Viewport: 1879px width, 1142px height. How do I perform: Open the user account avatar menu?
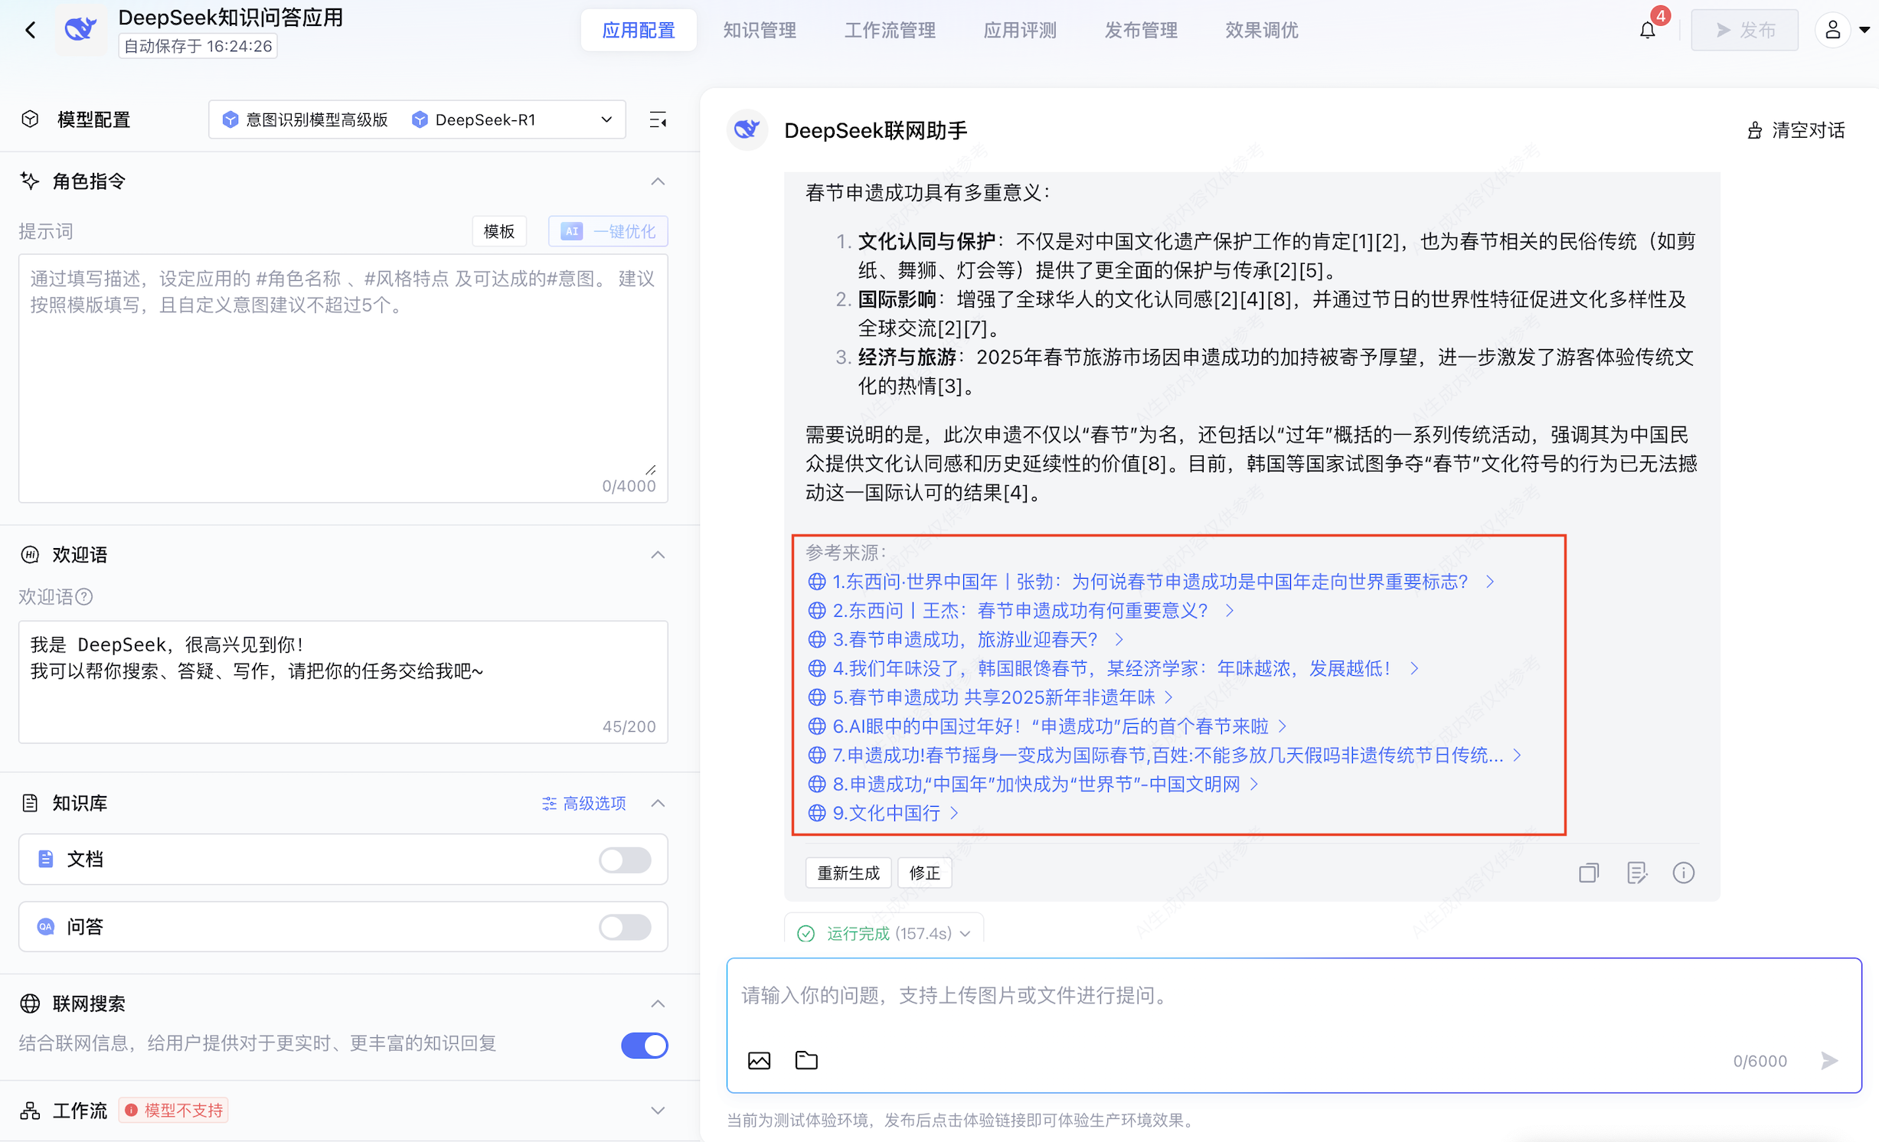tap(1832, 30)
